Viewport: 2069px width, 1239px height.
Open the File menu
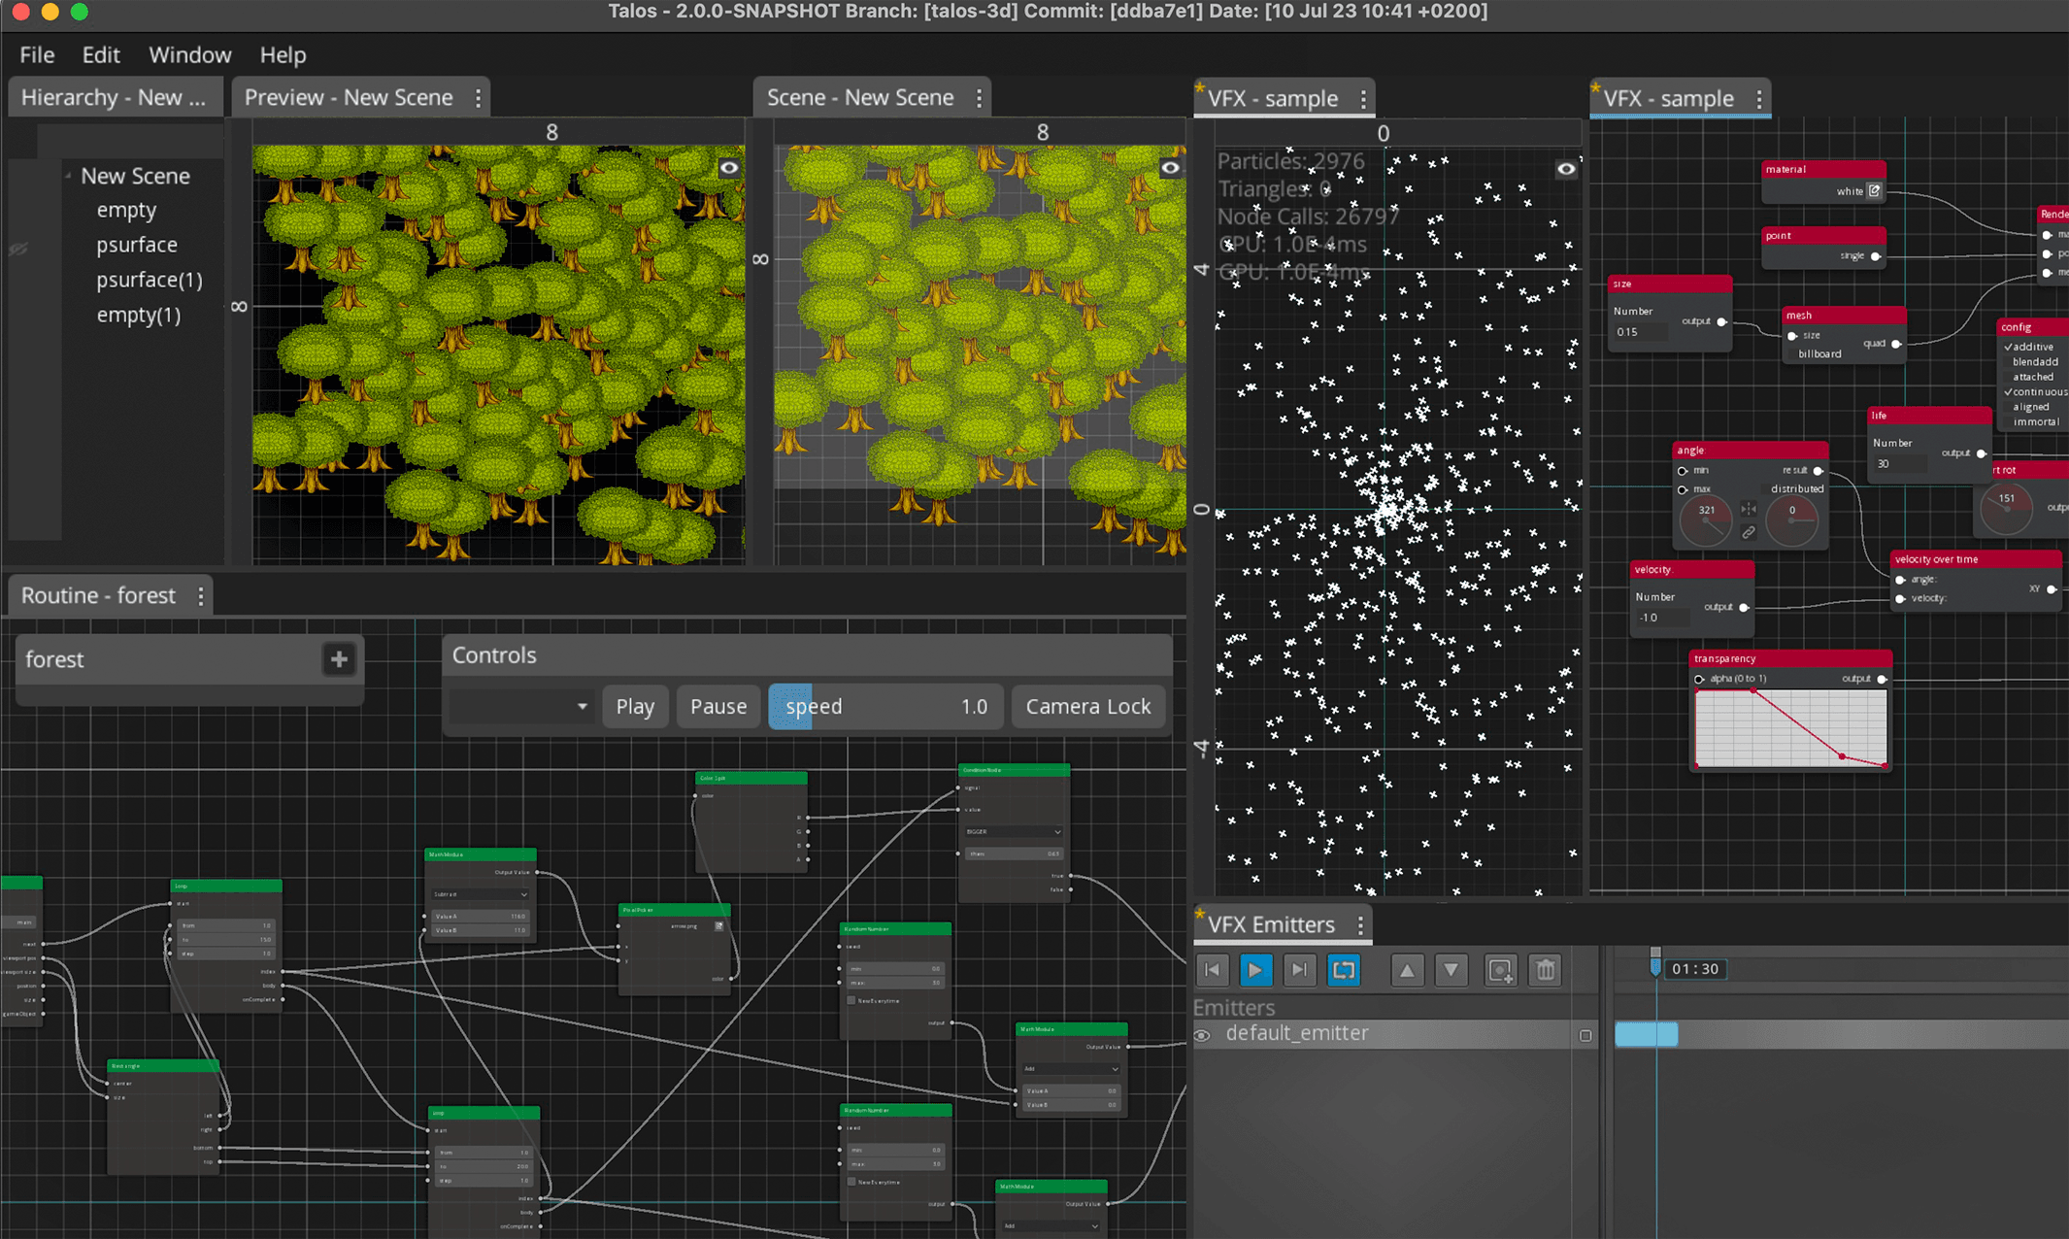coord(37,55)
